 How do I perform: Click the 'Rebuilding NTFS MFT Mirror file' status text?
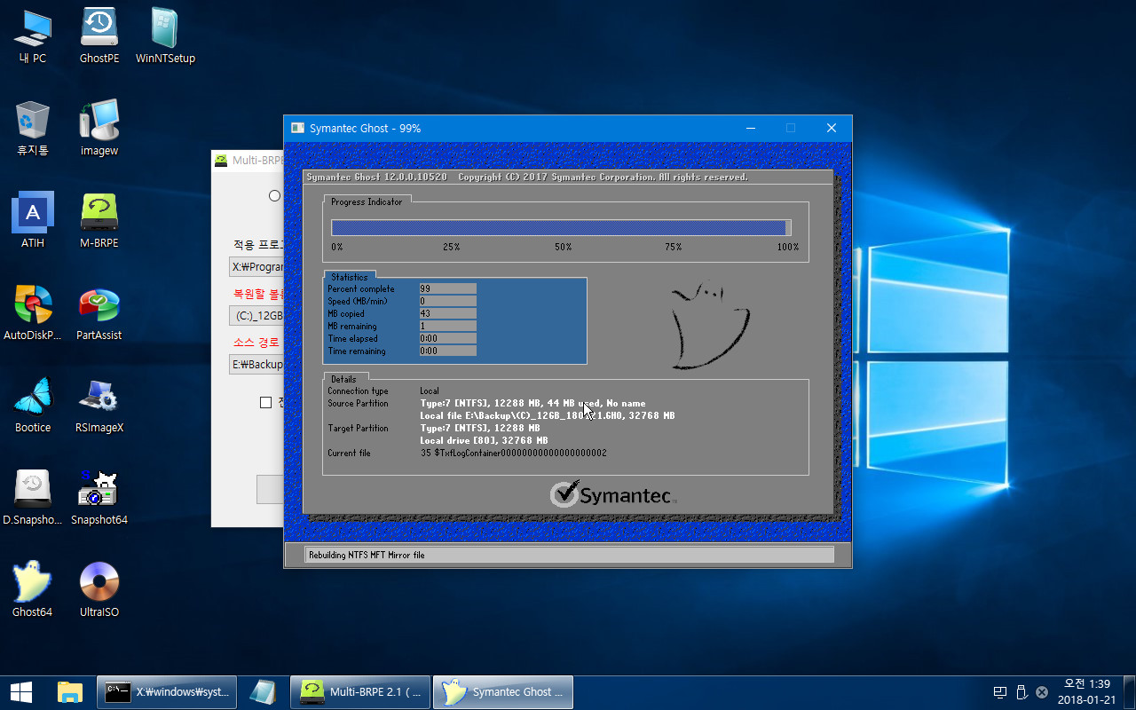pos(367,555)
